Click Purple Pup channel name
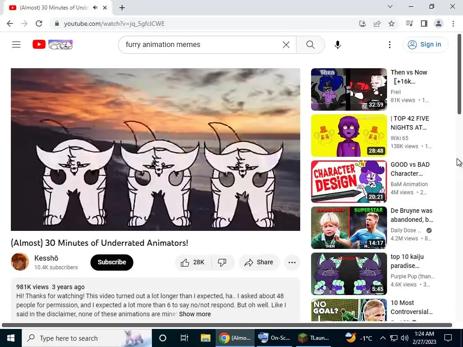463x347 pixels. click(412, 276)
